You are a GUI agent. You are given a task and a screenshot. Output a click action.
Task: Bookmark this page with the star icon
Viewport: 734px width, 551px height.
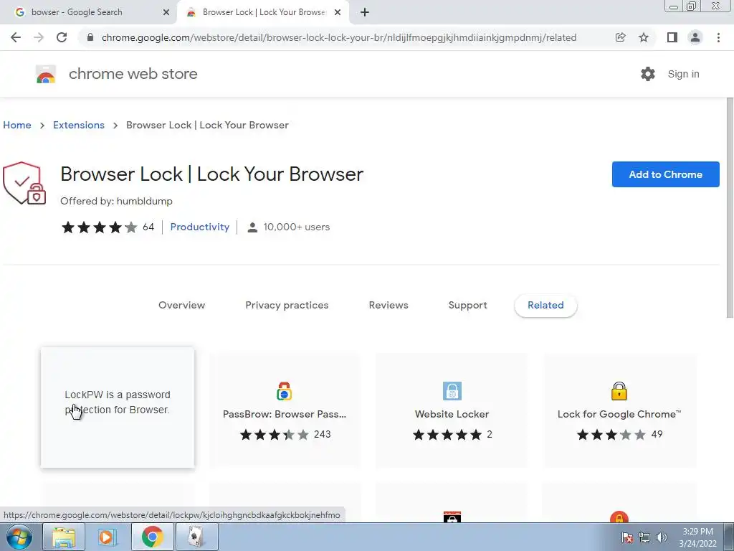tap(644, 37)
